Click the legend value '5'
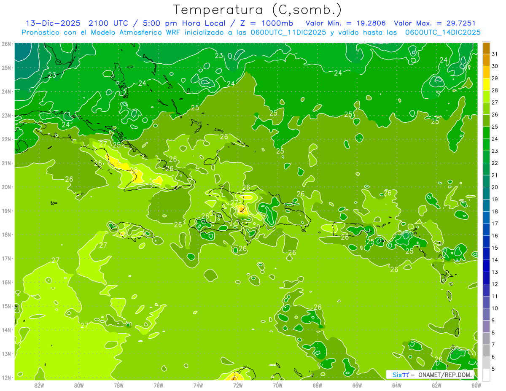506x391 pixels. click(x=493, y=369)
